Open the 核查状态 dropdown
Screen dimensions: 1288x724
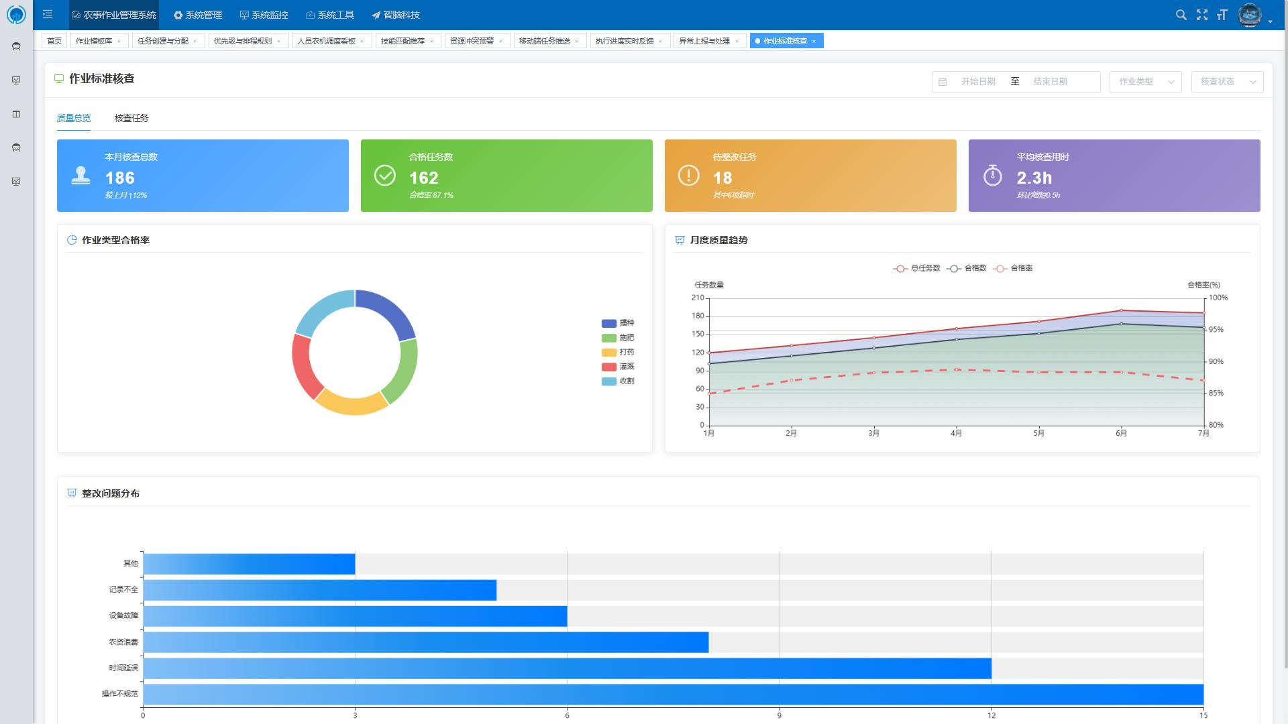1227,82
